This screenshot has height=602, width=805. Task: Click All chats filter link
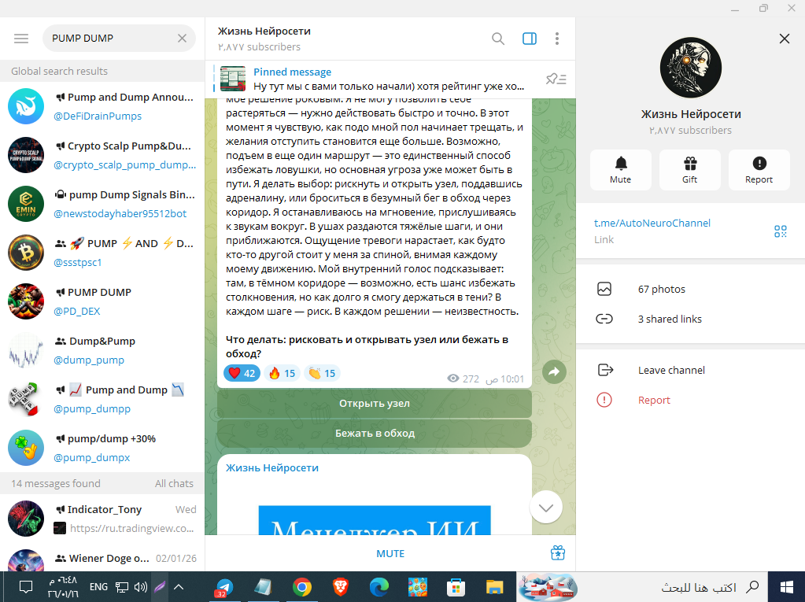(174, 483)
